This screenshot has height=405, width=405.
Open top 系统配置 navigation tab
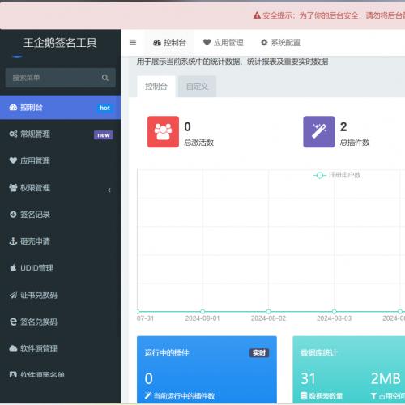(x=280, y=43)
